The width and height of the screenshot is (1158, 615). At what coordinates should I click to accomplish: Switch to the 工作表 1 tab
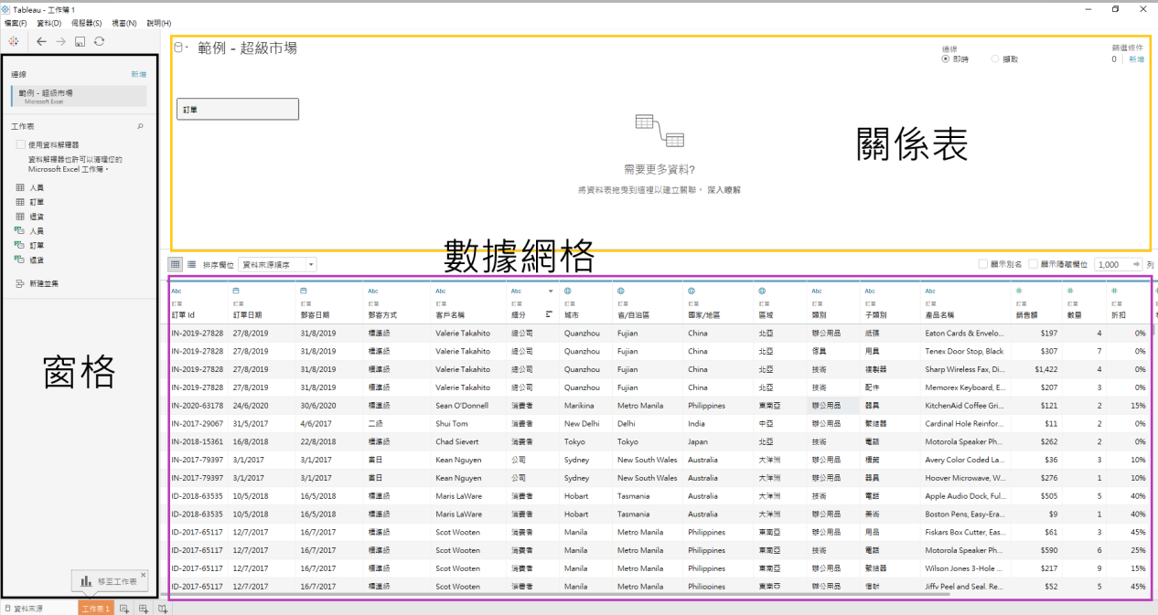(96, 608)
